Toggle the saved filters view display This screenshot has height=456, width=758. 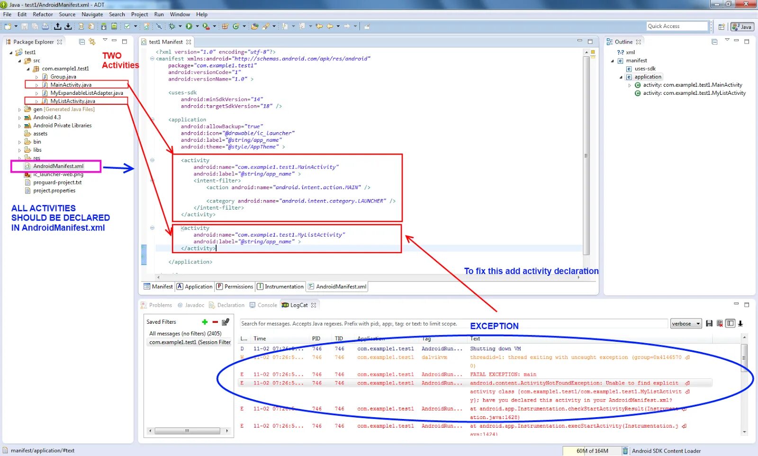coord(730,323)
